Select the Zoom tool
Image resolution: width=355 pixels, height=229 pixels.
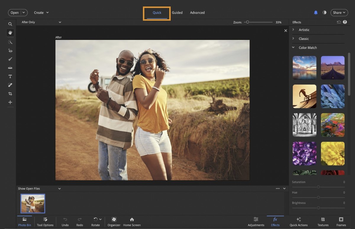pyautogui.click(x=10, y=24)
